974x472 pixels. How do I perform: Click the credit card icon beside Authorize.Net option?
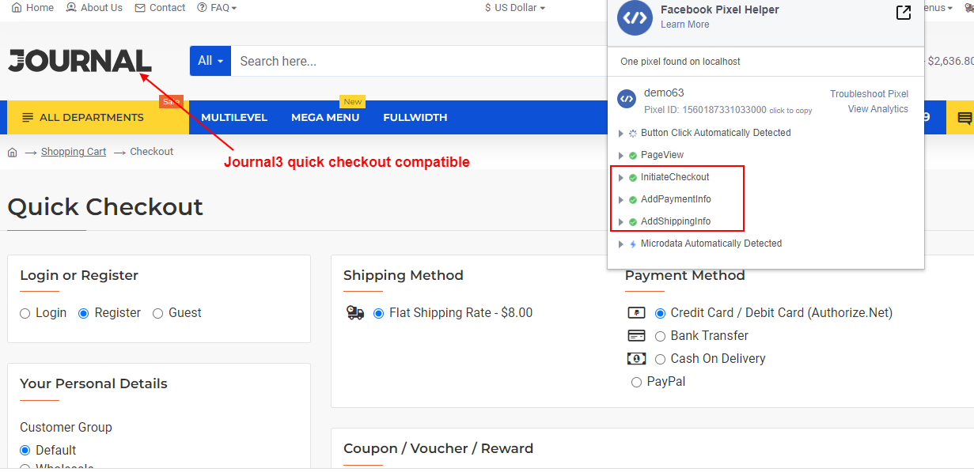[x=637, y=312]
